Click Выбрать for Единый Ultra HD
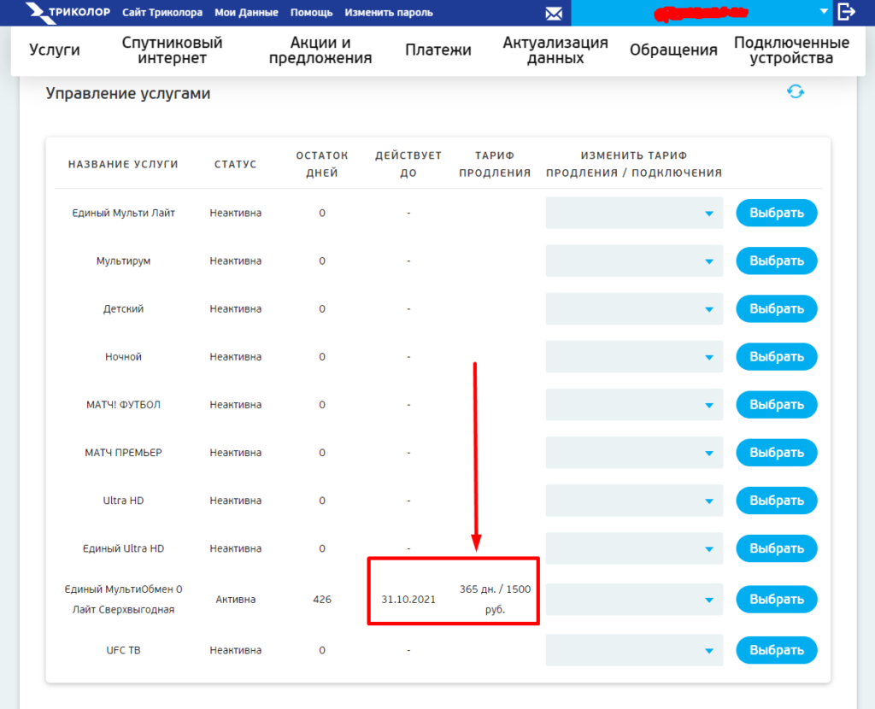Screen dimensions: 875x709 point(776,549)
